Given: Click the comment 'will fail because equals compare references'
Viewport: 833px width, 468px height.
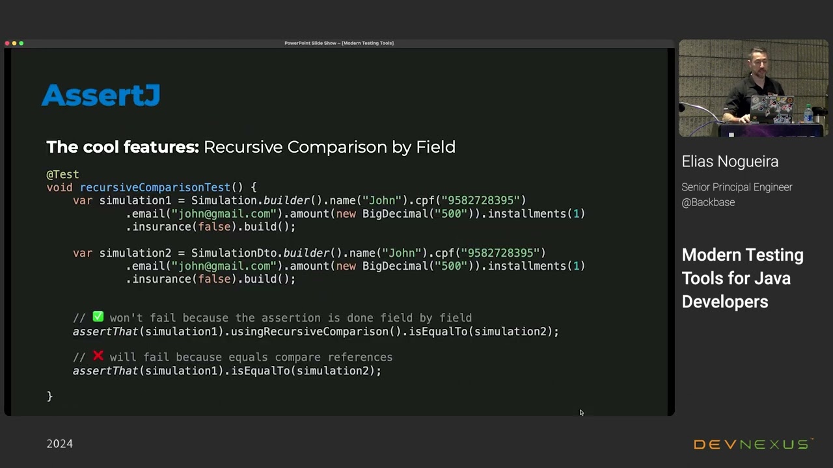Looking at the screenshot, I should pos(251,357).
